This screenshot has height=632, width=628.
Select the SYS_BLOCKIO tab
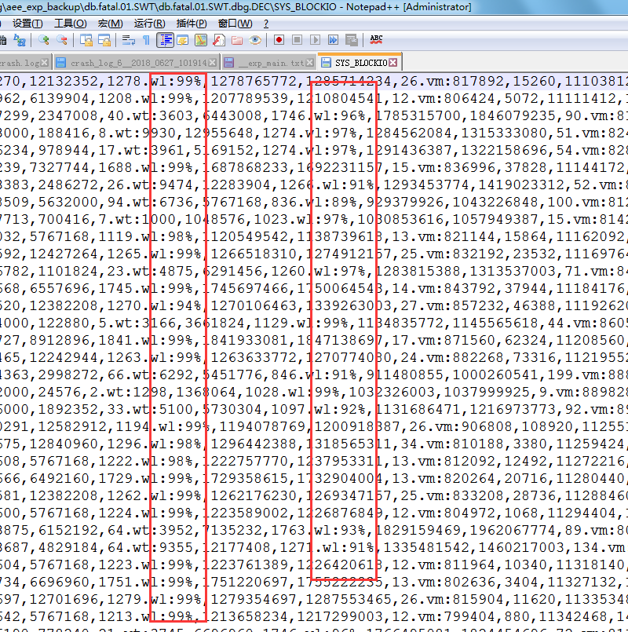click(361, 63)
